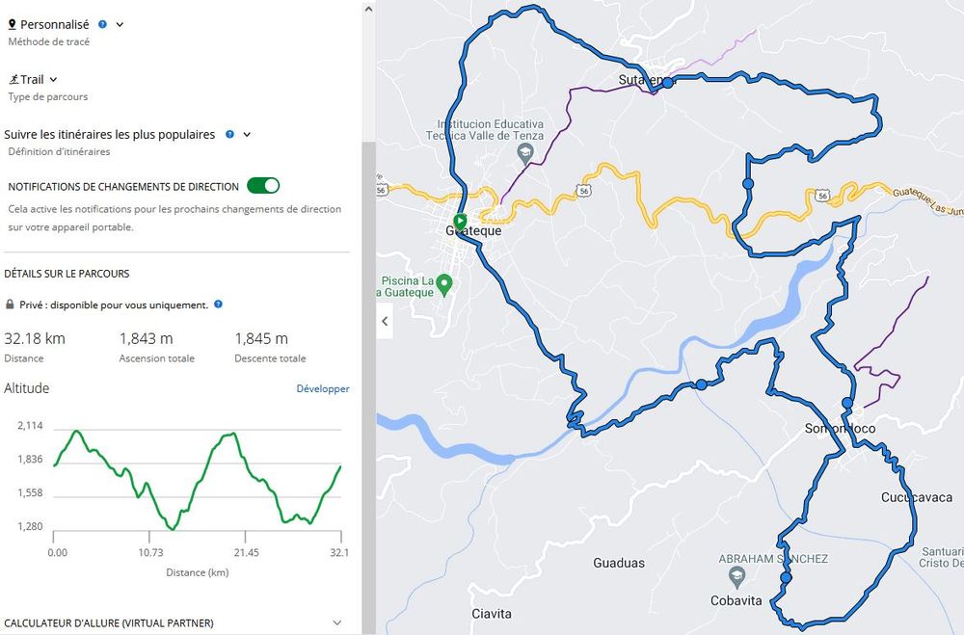Click the info icon beside Privé
The width and height of the screenshot is (964, 635).
pyautogui.click(x=219, y=304)
